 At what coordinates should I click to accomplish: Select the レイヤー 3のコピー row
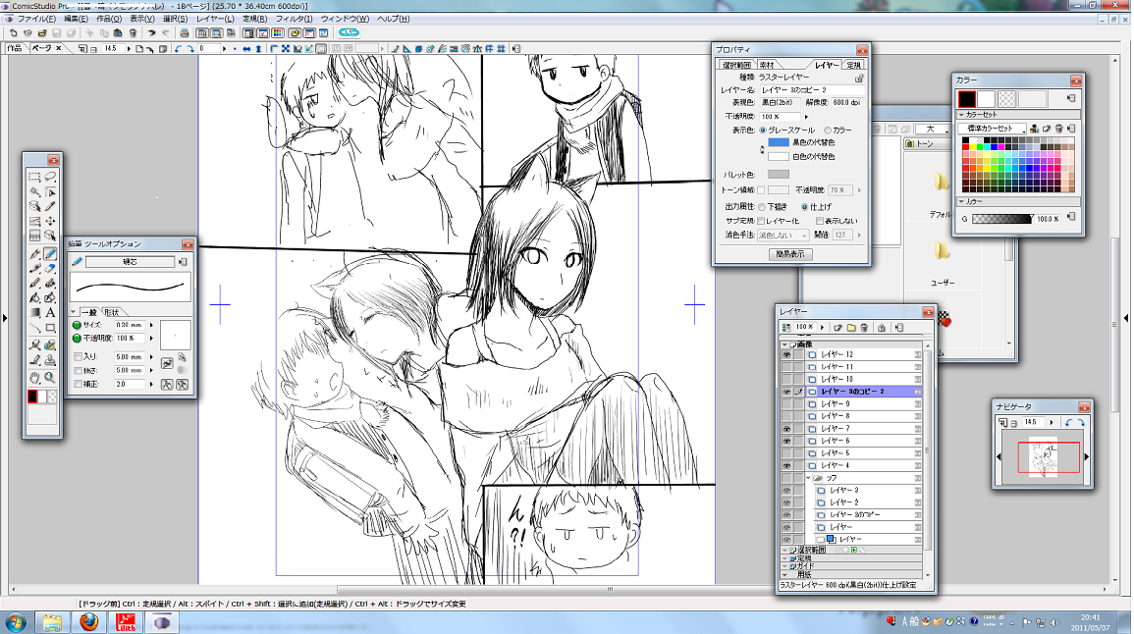click(x=870, y=514)
